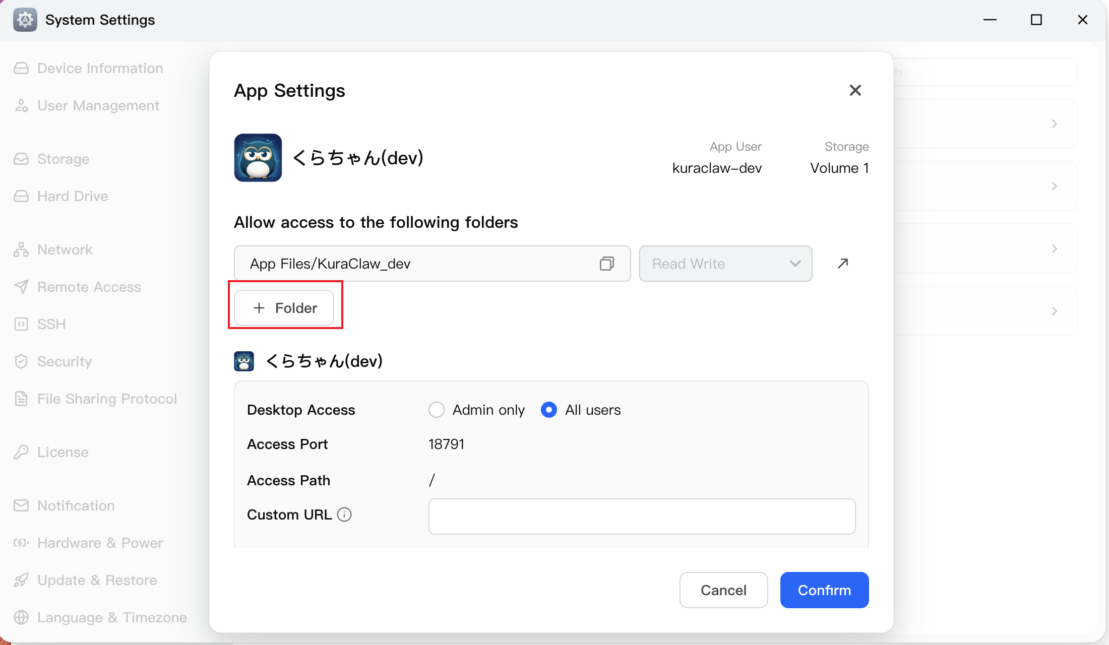Close the App Settings dialog
This screenshot has width=1109, height=645.
coord(855,90)
